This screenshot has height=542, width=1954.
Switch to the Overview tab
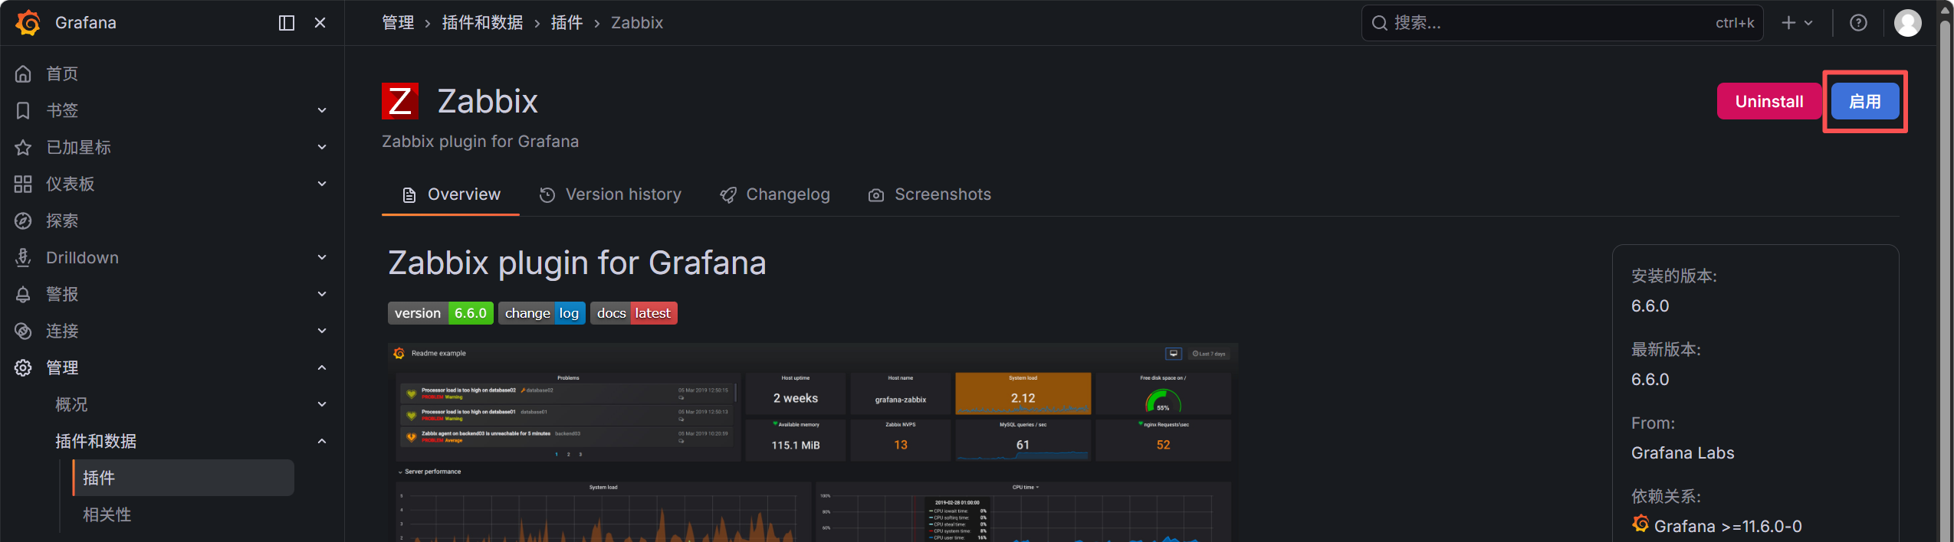point(451,194)
